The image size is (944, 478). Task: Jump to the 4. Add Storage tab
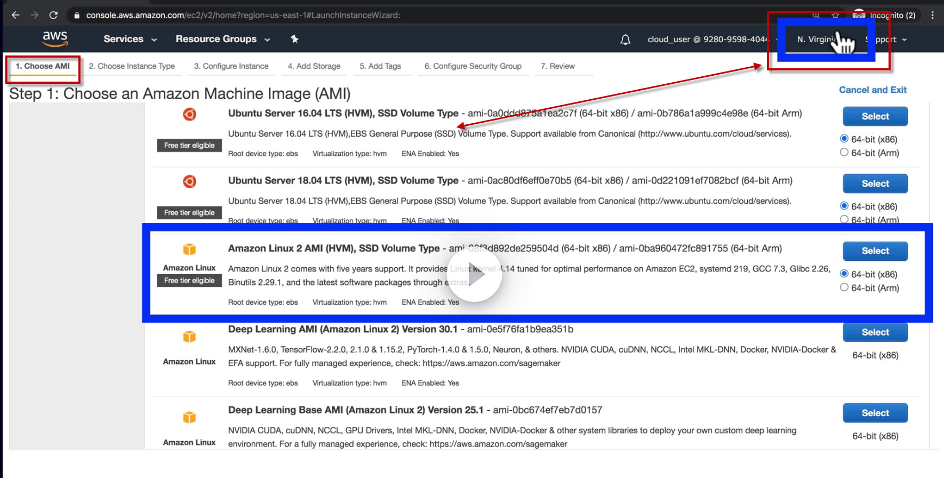pyautogui.click(x=314, y=66)
